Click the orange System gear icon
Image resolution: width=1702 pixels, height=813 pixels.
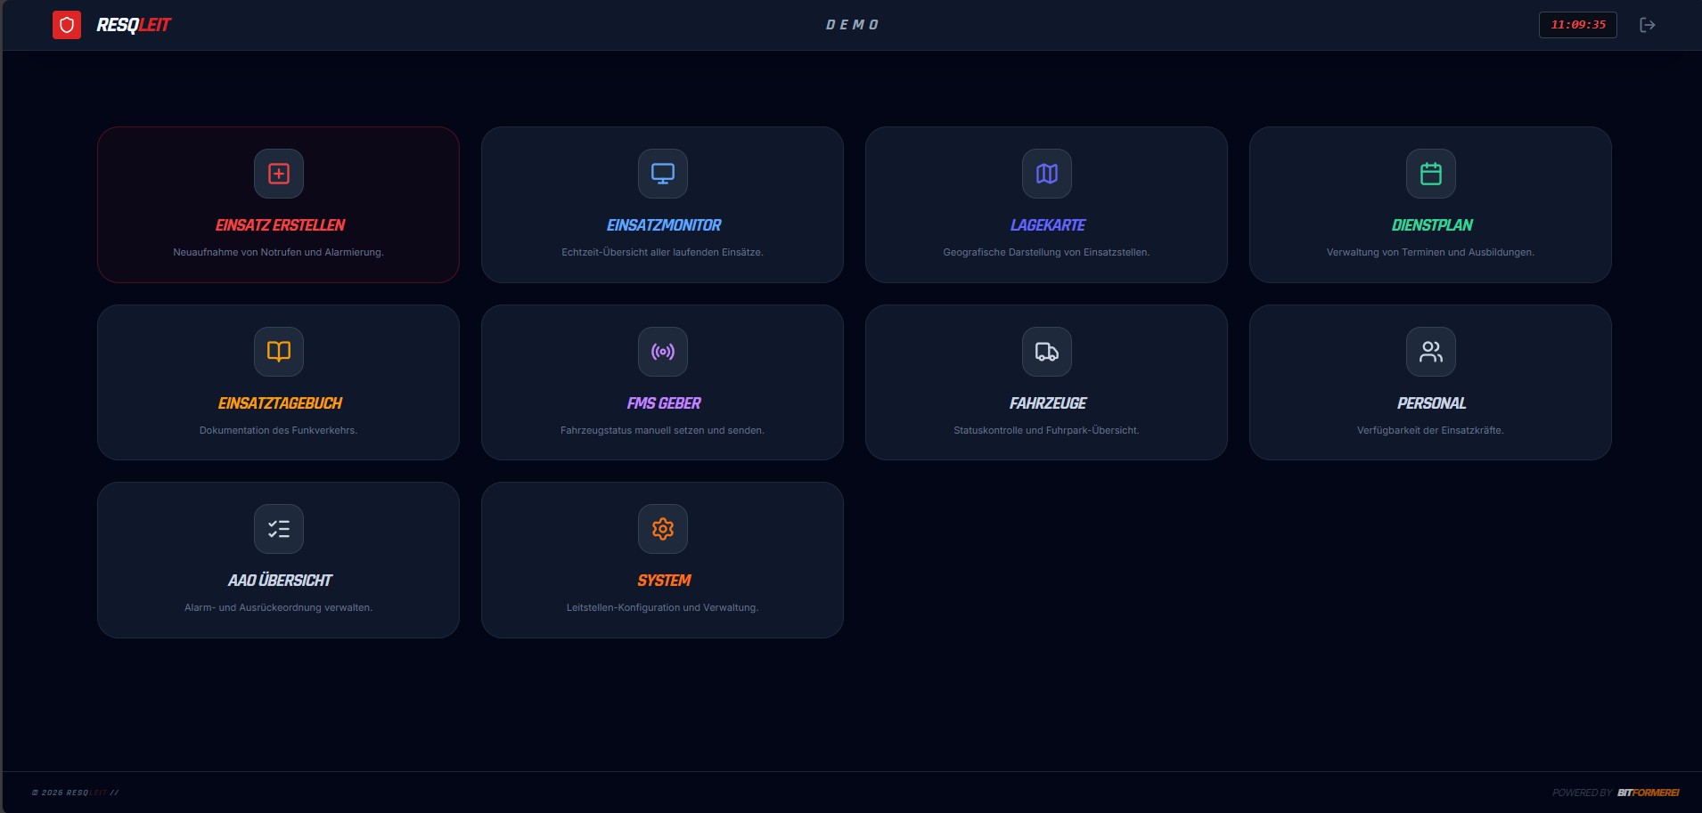coord(663,529)
